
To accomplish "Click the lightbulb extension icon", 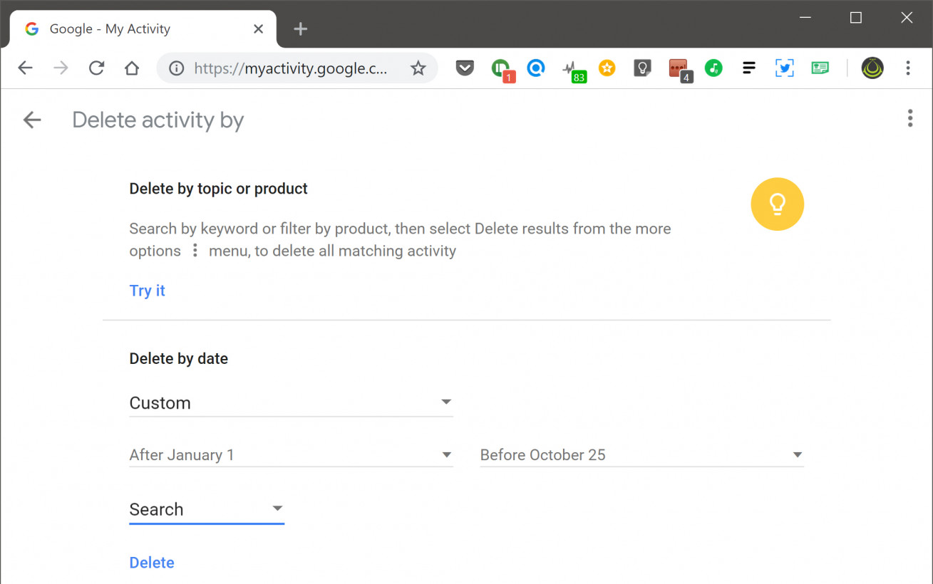I will 642,68.
